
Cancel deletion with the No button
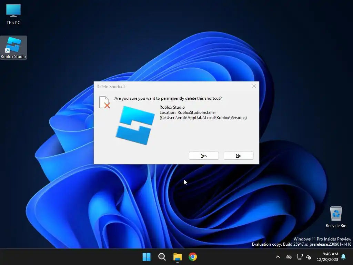click(x=239, y=156)
